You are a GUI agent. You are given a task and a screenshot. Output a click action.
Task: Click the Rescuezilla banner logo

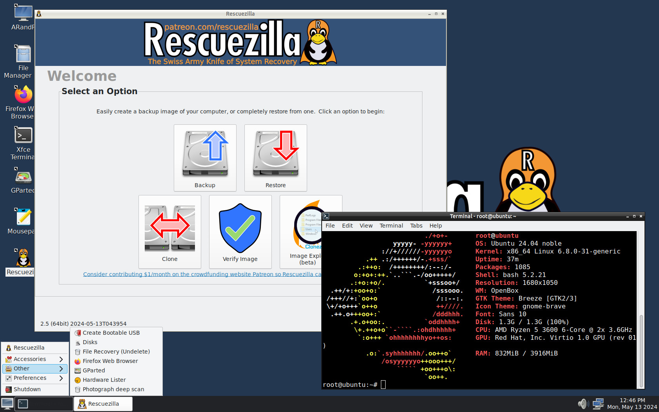(240, 42)
